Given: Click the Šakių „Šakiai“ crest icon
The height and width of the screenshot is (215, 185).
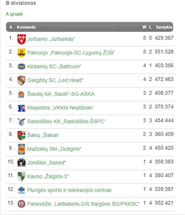Looking at the screenshot, I should tap(21, 135).
